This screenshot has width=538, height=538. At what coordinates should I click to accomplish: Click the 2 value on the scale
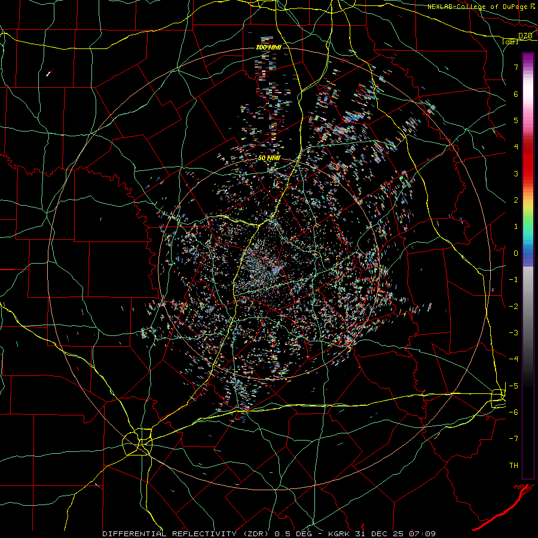coord(516,200)
